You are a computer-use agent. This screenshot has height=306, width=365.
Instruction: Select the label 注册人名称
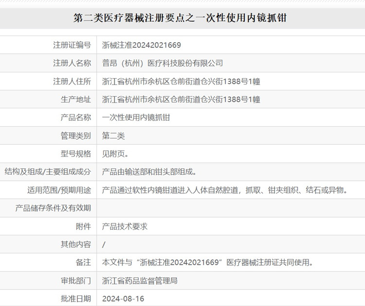72,63
